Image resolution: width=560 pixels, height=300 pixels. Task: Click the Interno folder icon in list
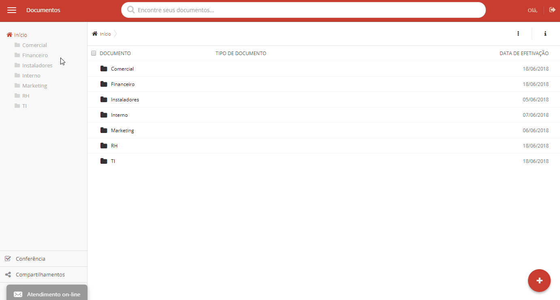[x=104, y=115]
